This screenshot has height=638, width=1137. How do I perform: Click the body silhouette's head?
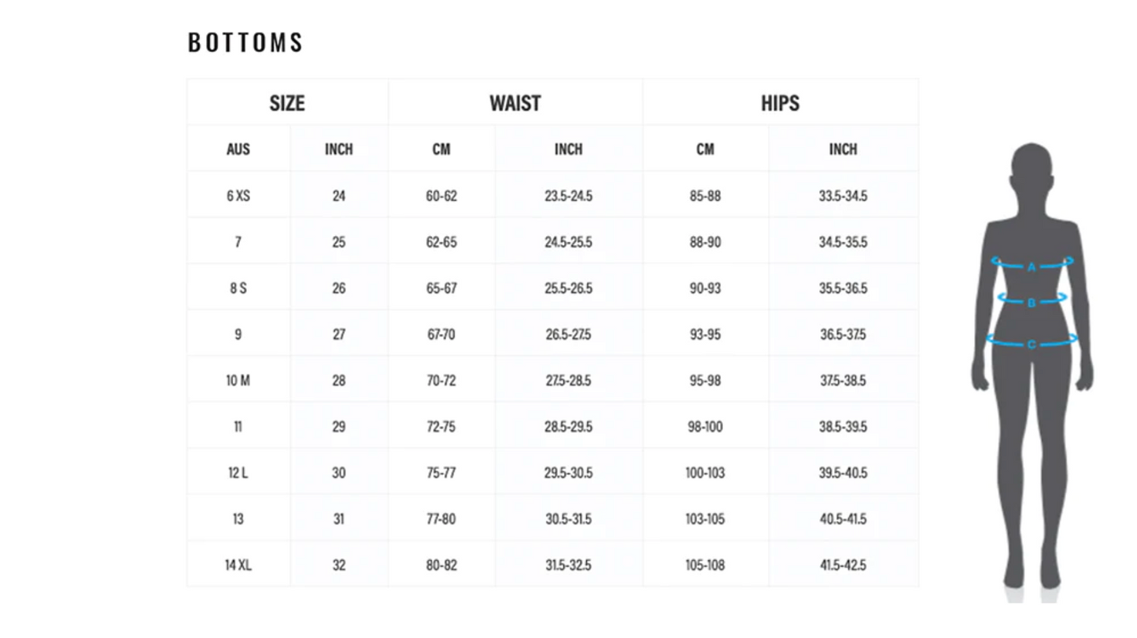(x=1032, y=168)
